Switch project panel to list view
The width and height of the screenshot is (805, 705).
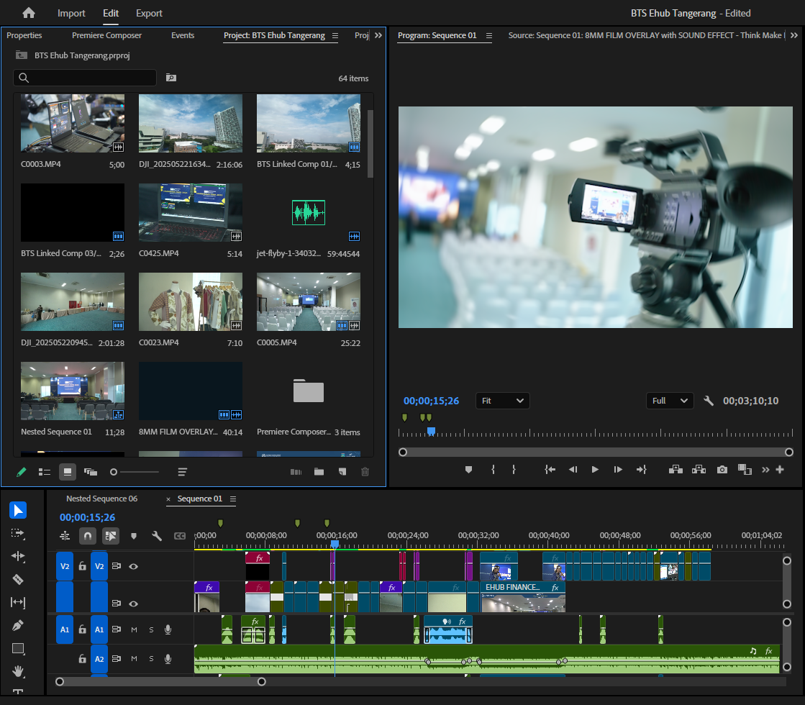(44, 472)
